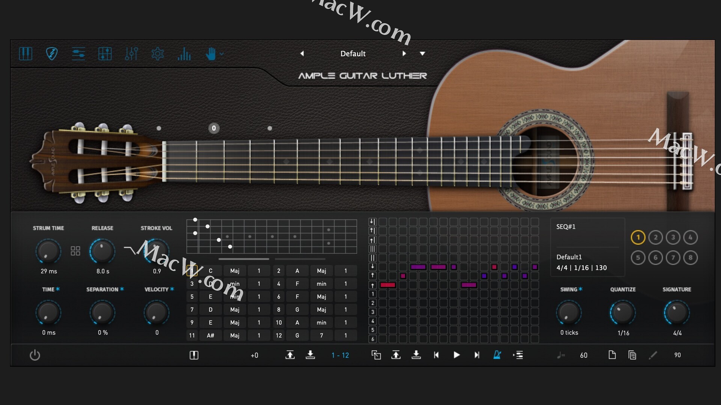Image resolution: width=721 pixels, height=405 pixels.
Task: Open the EQ faders panel icon
Action: tap(131, 54)
